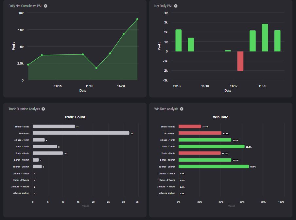The image size is (296, 220).
Task: Select the 2 min - 5 min trade count bar
Action: click(x=48, y=153)
